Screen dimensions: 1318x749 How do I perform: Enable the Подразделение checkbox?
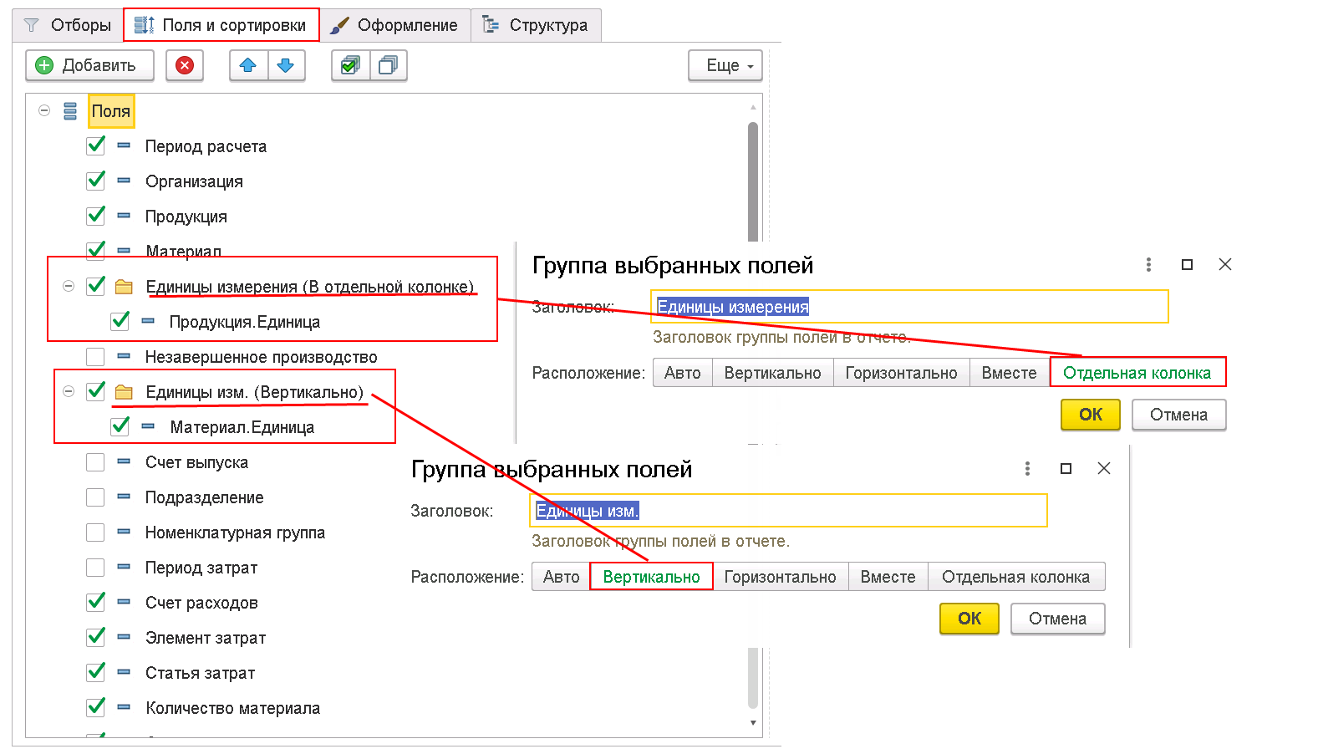95,497
